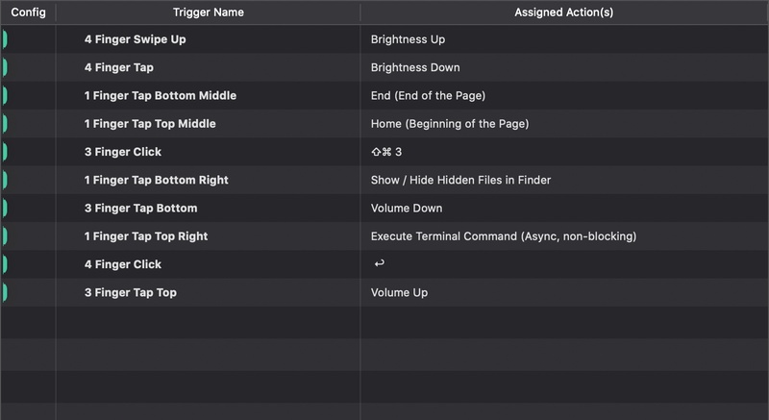This screenshot has height=420, width=769.
Task: Open the Volume Up assigned action
Action: [x=399, y=292]
